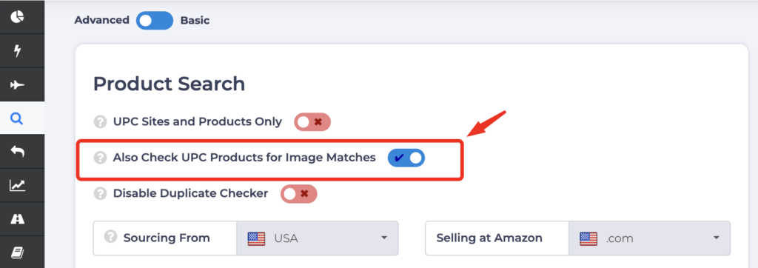Viewport: 758px width, 268px height.
Task: Click help icon beside Also Check UPC Products
Action: click(x=100, y=158)
